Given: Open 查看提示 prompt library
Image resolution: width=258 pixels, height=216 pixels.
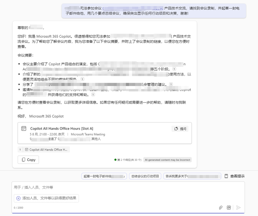Looking at the screenshot, I should pos(234,176).
